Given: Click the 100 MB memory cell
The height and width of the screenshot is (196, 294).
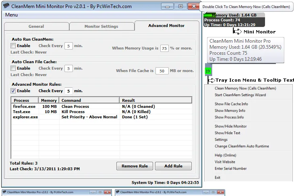Looking at the screenshot, I should coord(50,106).
